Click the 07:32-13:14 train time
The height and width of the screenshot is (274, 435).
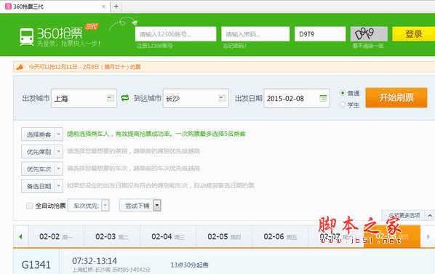point(95,261)
